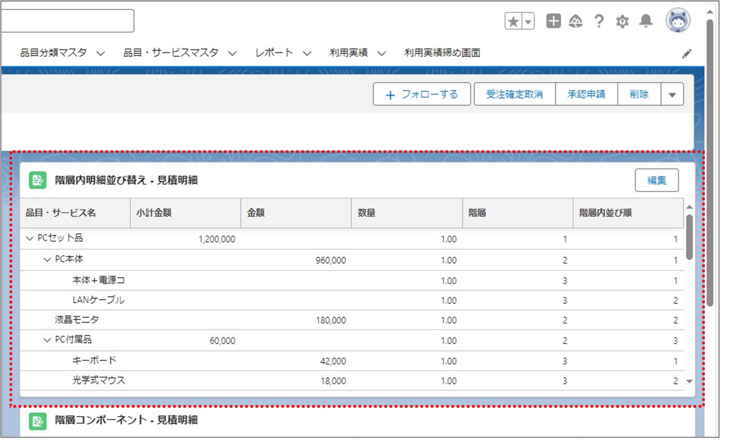Click the favorites star icon
Viewport: 746px width, 440px height.
point(513,22)
